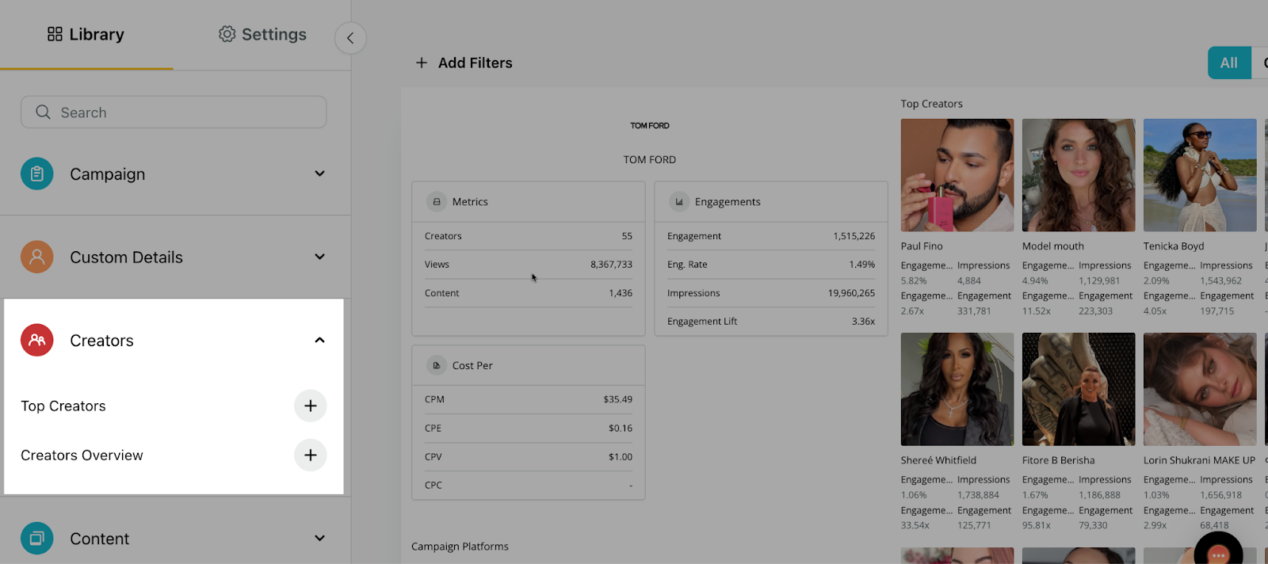Collapse the Creators section chevron
Screen dimensions: 1268x564
coord(319,340)
